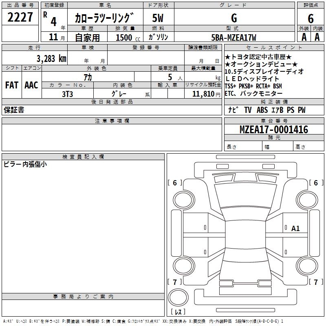Viewport: 326px width, 326px height.
Task: Click the 検査員記入欄 header
Action: click(83, 157)
